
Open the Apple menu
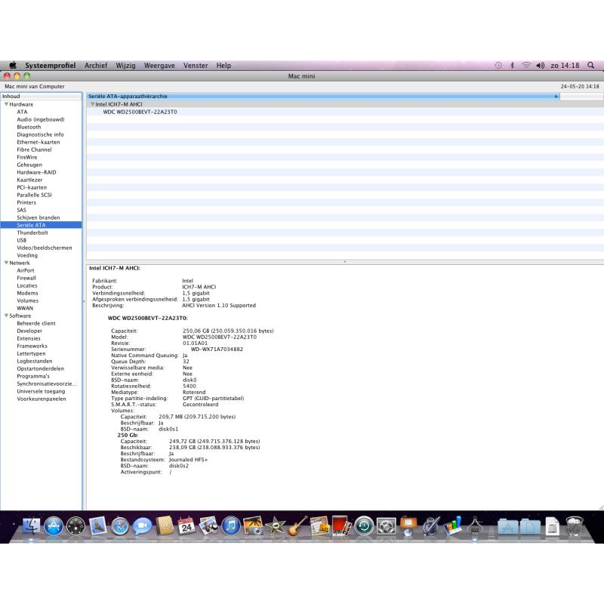click(13, 65)
